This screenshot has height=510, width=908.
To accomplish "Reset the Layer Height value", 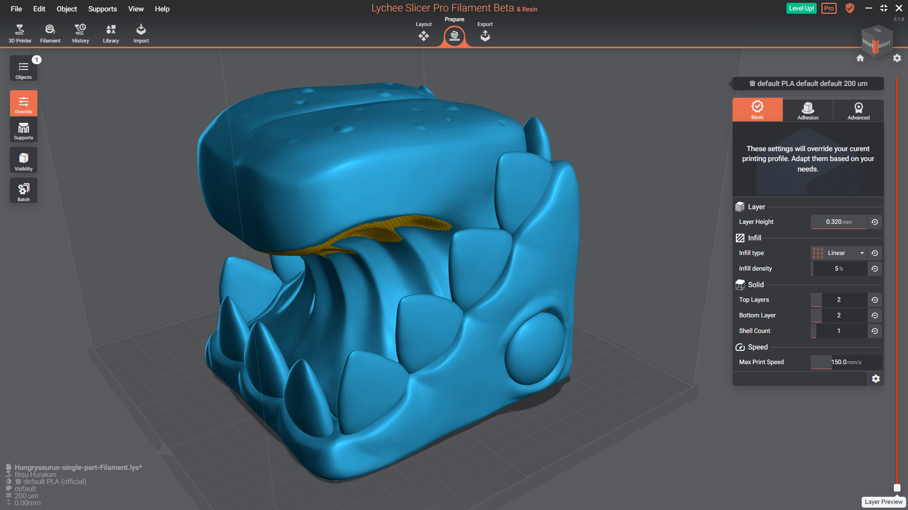I will 875,222.
